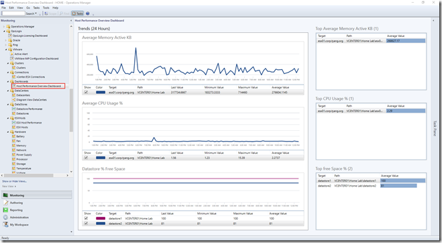
Task: Uncheck Show for esx01 memory series
Action: pyautogui.click(x=86, y=92)
